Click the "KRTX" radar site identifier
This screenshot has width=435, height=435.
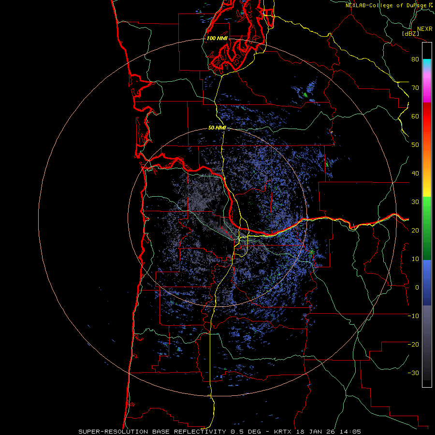284,432
